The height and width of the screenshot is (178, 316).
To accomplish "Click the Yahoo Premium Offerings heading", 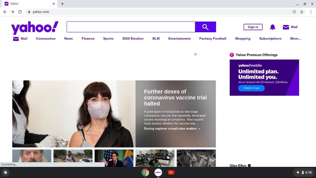I will click(257, 55).
